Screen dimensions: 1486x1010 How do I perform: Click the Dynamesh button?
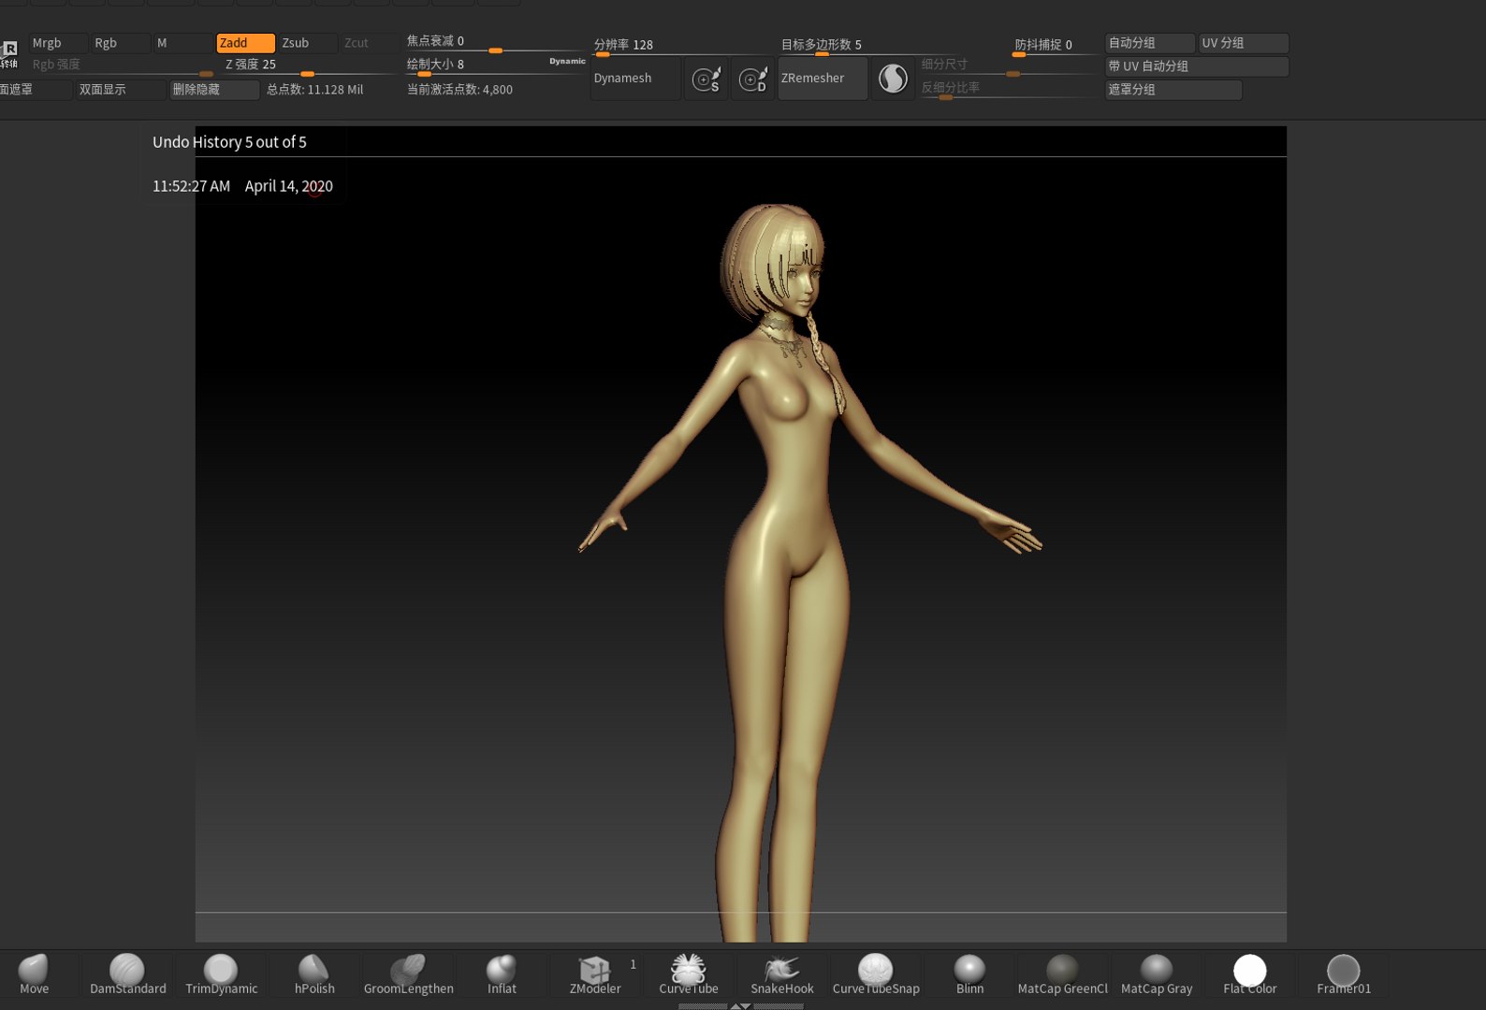(634, 79)
